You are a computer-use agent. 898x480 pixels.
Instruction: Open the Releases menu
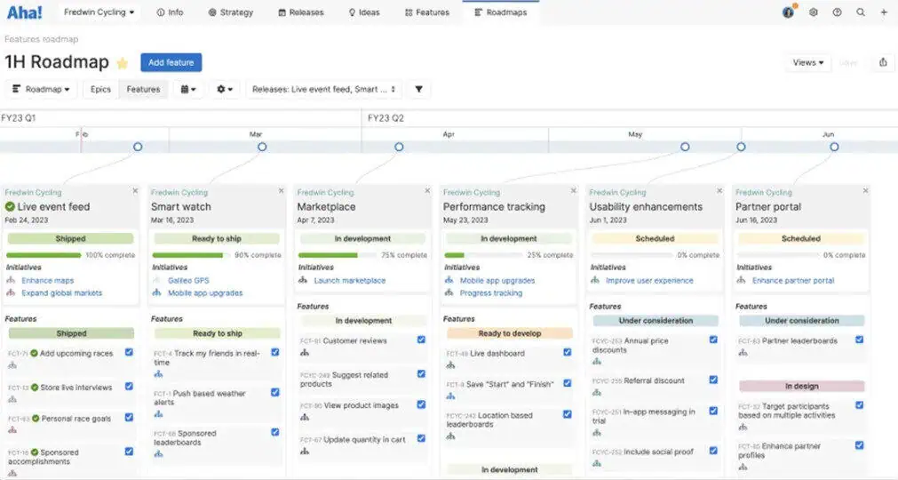click(x=301, y=12)
